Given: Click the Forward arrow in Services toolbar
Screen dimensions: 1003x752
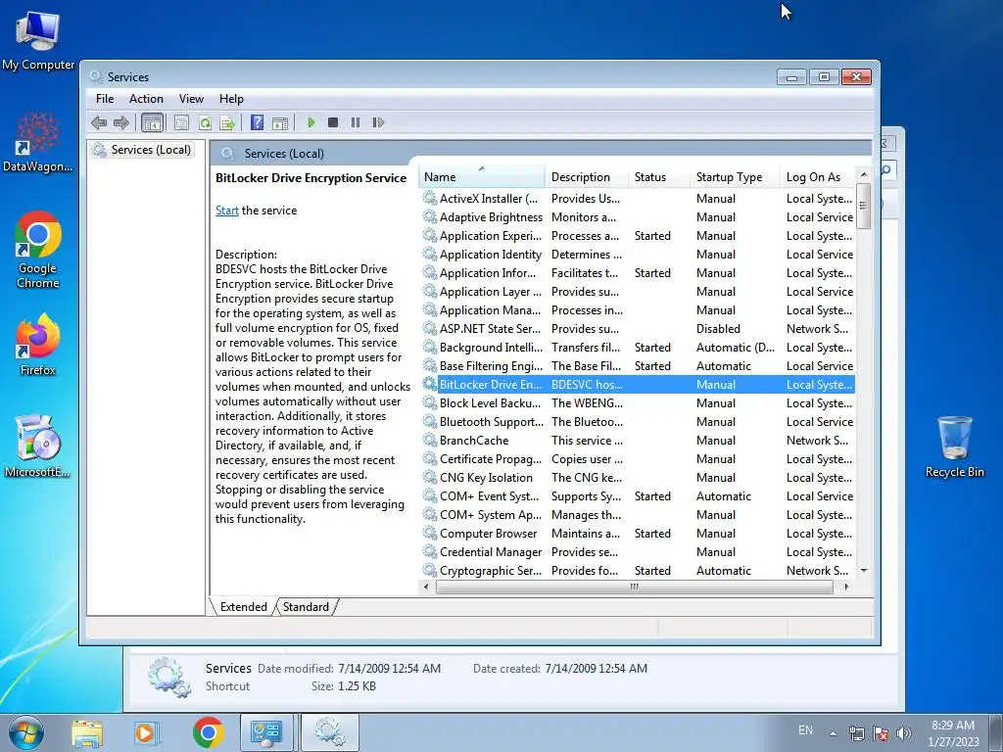Looking at the screenshot, I should (x=120, y=122).
